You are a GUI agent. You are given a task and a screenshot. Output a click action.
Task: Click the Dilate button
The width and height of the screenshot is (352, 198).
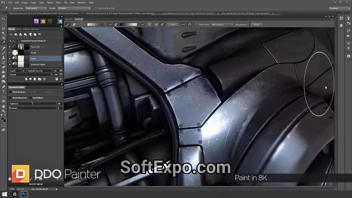(256, 24)
